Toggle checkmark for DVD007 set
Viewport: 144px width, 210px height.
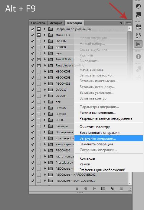click(32, 41)
